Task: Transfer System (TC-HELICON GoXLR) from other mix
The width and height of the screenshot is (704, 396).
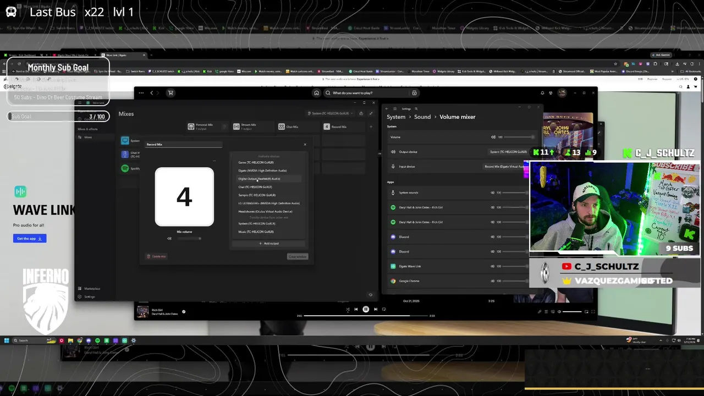Action: (257, 224)
